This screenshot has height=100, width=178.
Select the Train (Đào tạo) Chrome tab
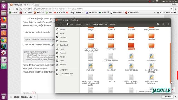pyautogui.click(x=21, y=5)
